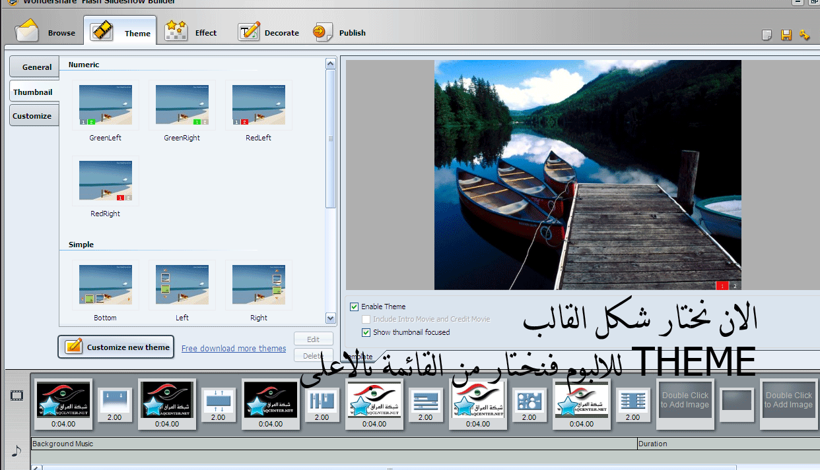Screen dimensions: 820x470
Task: Click the transition icon after the first slide
Action: tap(115, 404)
